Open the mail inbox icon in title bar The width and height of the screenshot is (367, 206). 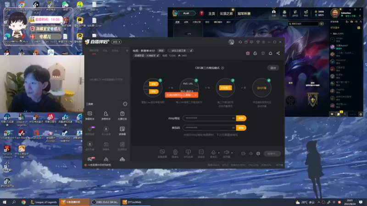coord(246,42)
